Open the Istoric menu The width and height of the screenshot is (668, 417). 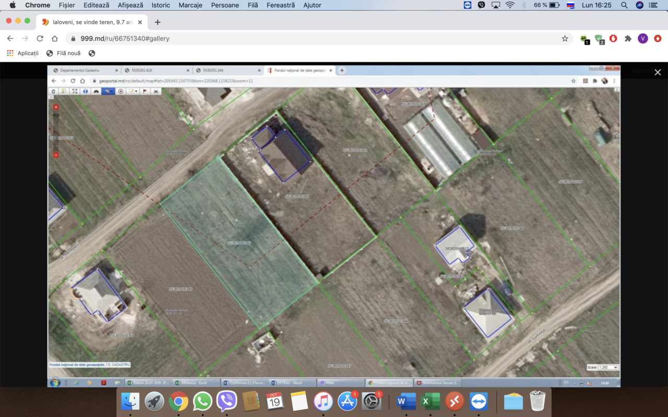pyautogui.click(x=161, y=5)
